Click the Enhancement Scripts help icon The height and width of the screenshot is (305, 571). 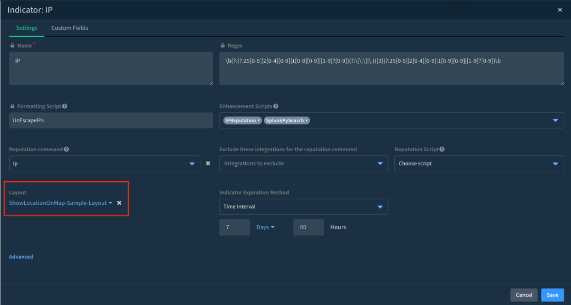(x=276, y=106)
